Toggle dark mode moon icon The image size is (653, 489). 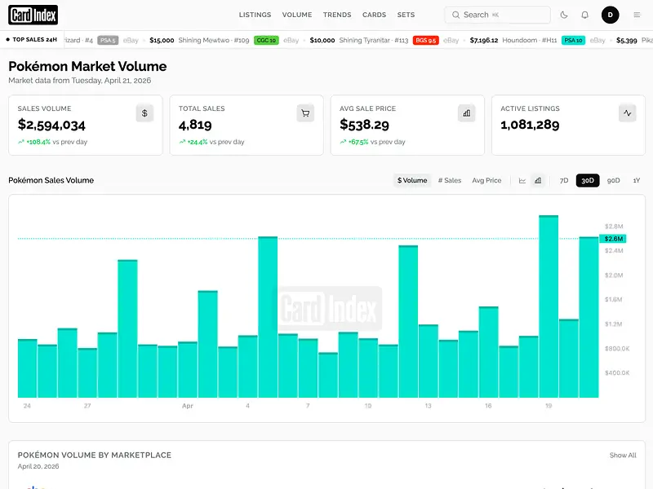[x=564, y=15]
